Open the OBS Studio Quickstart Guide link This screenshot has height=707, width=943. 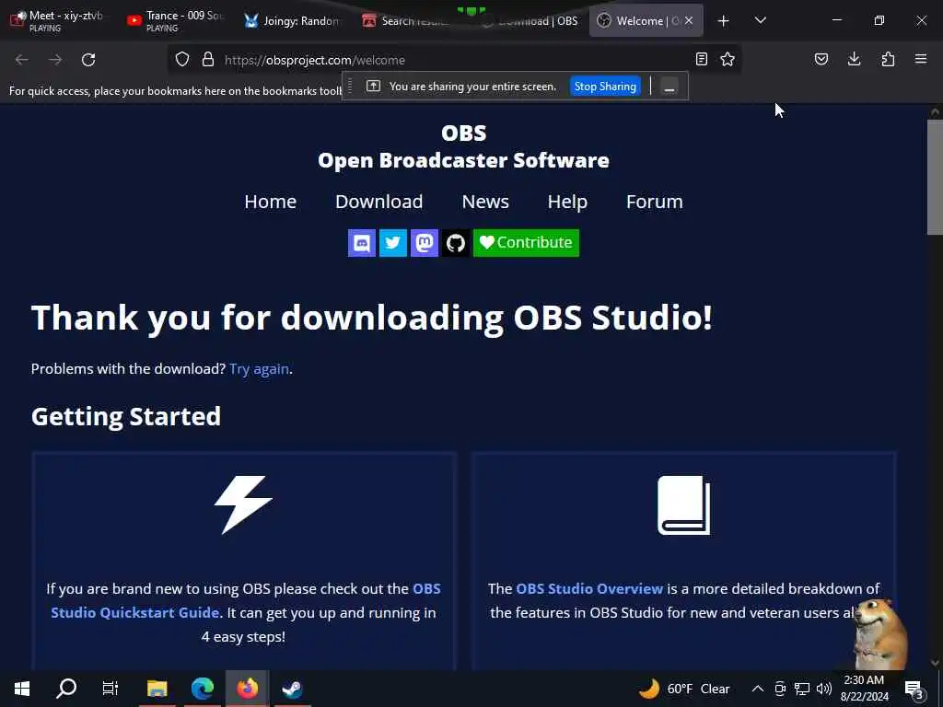245,600
